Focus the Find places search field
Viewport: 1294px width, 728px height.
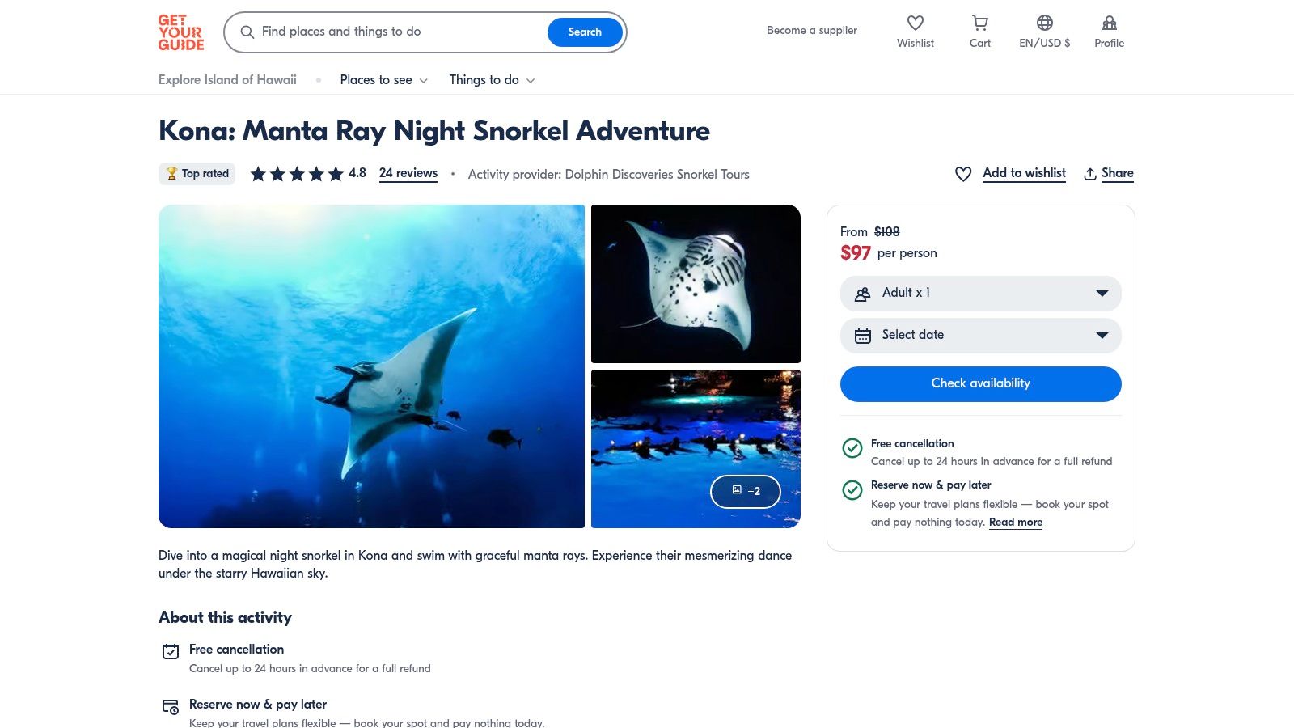click(396, 32)
